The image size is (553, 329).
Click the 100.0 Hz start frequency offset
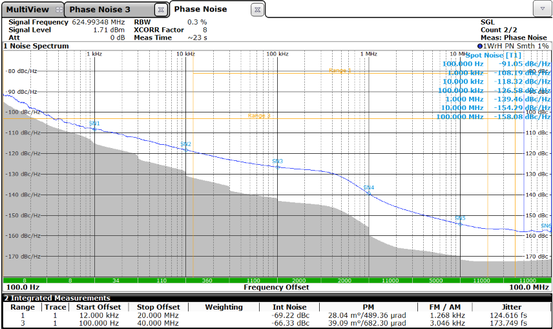[22, 287]
